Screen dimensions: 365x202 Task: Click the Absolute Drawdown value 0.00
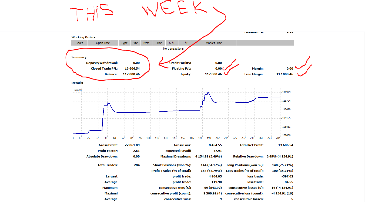[136, 156]
